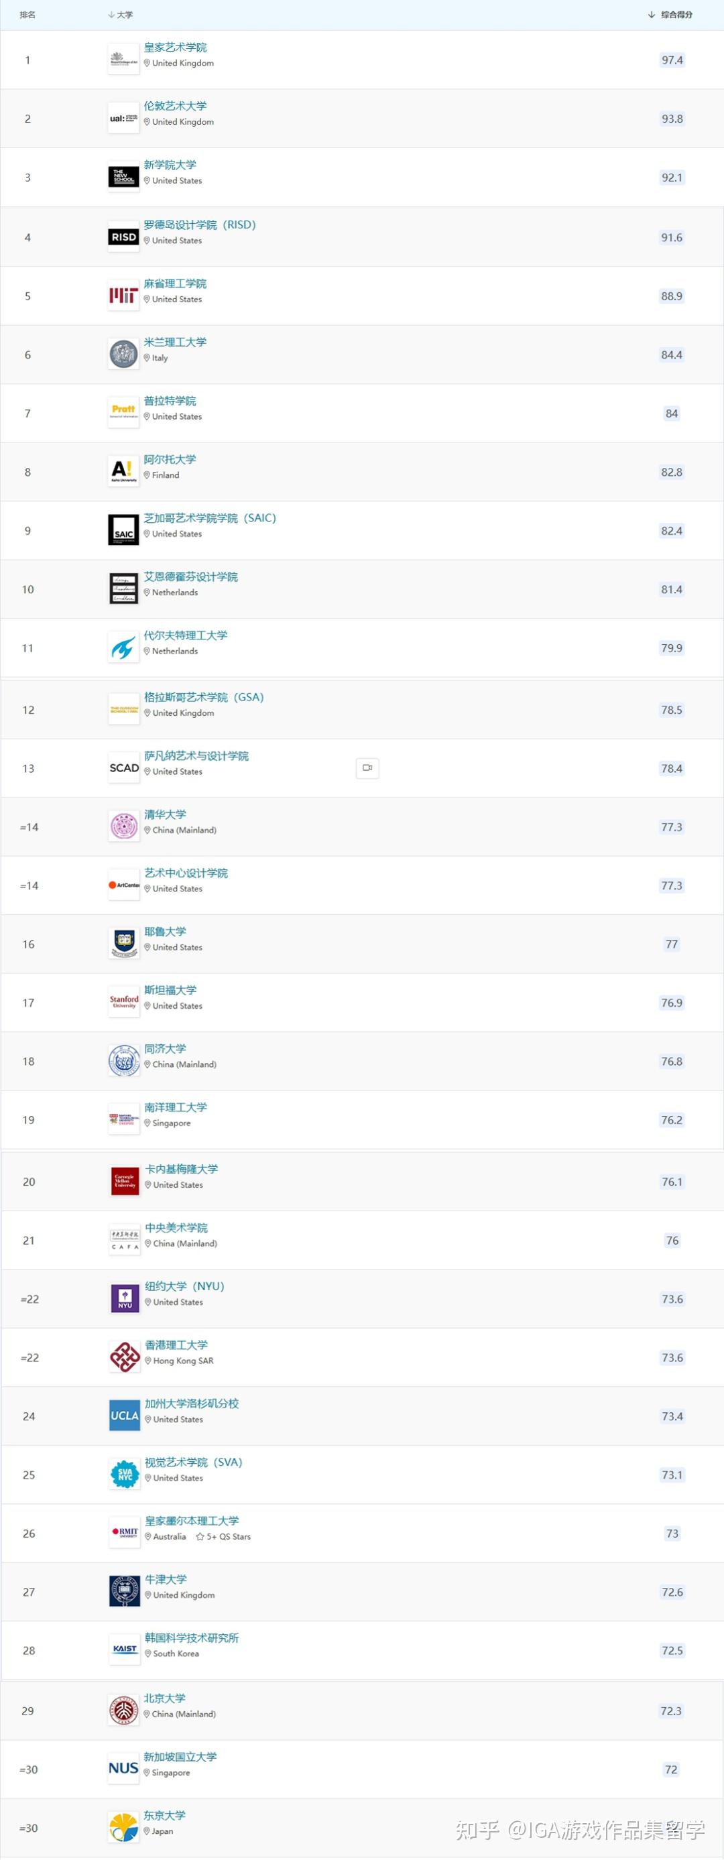Click the 97.4 score badge

tap(672, 60)
